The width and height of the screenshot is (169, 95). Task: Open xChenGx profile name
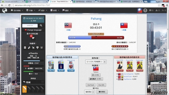(x=33, y=53)
